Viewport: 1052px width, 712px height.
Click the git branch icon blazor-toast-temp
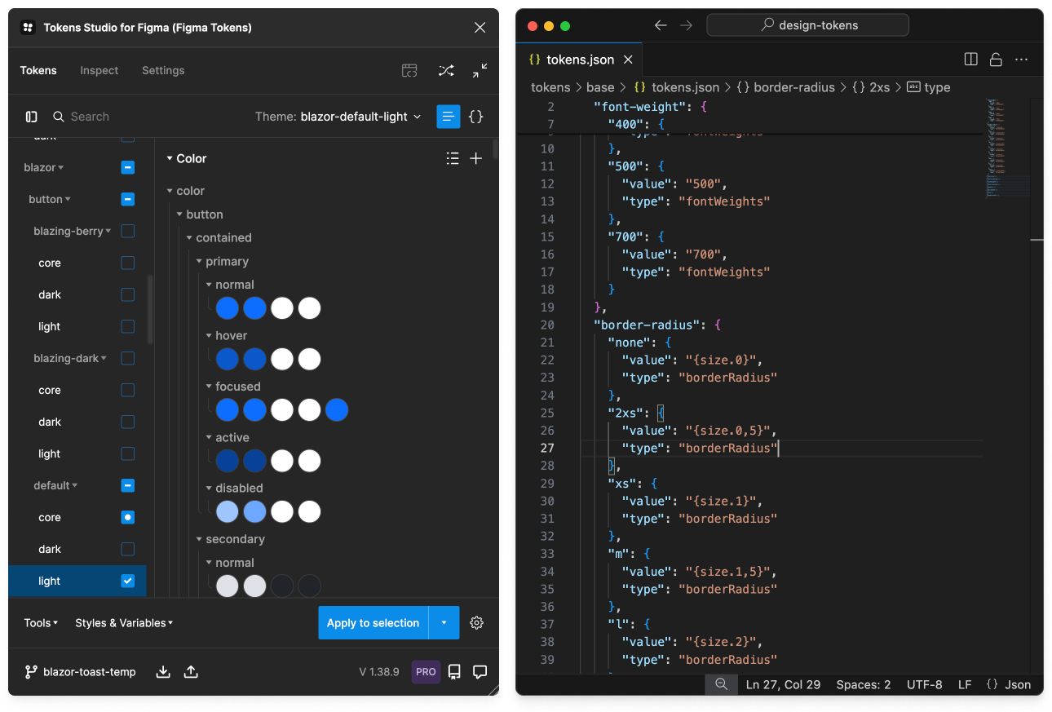tap(31, 672)
